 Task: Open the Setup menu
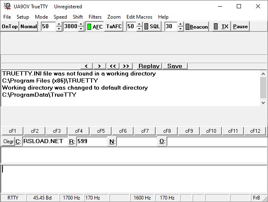[x=23, y=17]
